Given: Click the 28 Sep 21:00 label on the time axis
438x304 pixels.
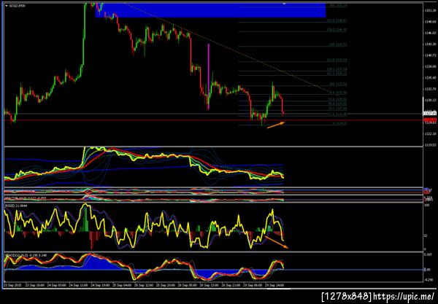Looking at the screenshot, I should click(x=231, y=285).
